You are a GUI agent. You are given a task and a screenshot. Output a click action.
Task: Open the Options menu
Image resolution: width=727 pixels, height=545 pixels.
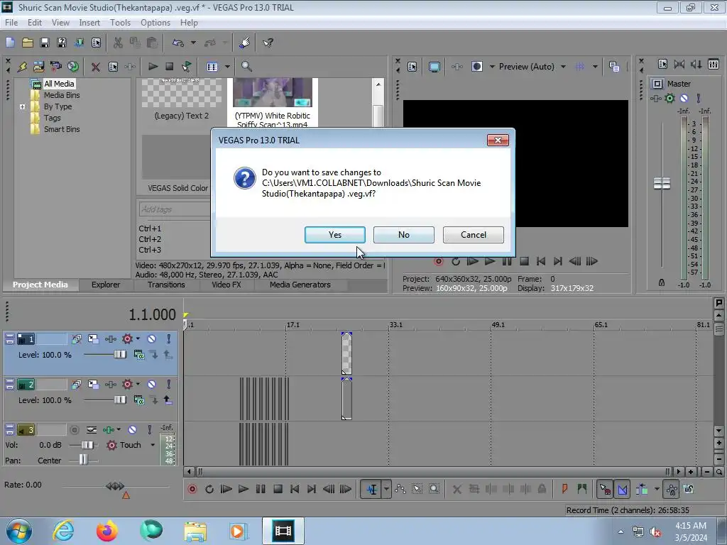click(155, 23)
